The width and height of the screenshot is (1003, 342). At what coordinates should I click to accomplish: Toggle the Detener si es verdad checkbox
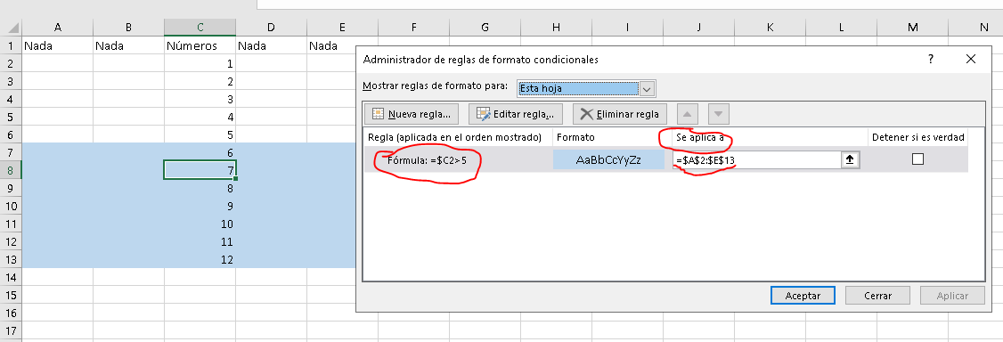917,159
